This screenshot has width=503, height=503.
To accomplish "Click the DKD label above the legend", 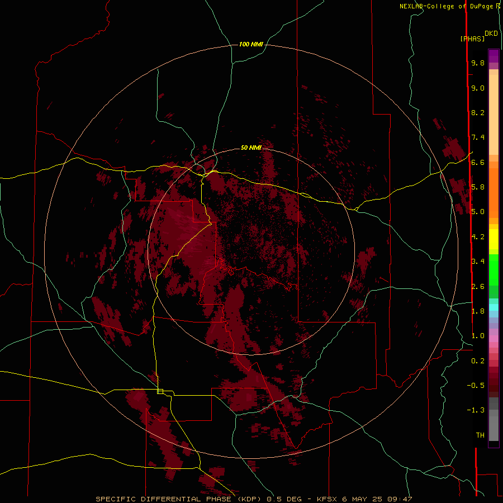I will click(491, 33).
